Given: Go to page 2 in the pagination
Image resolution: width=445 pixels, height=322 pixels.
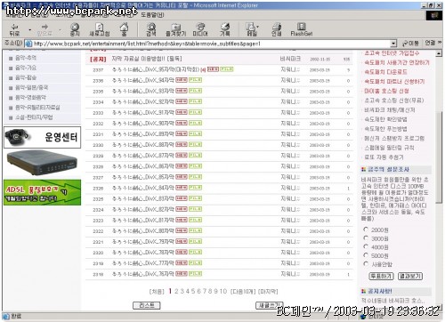Looking at the screenshot, I should point(176,291).
